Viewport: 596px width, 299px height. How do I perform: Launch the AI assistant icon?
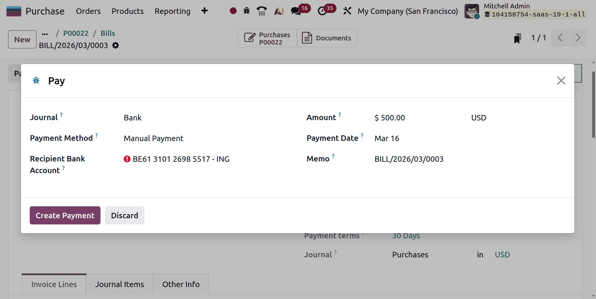[x=278, y=11]
